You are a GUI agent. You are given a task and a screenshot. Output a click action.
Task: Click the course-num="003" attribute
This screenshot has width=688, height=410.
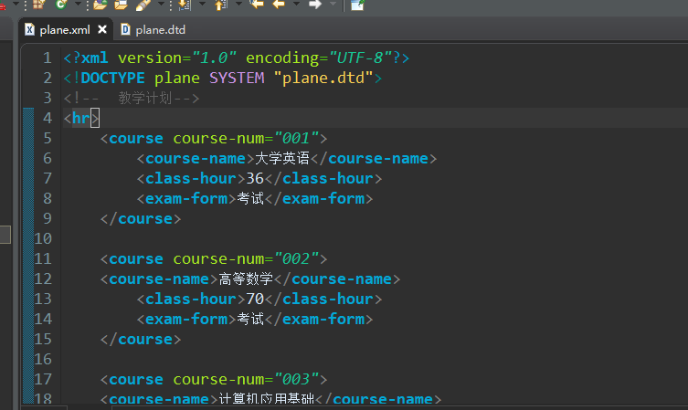point(246,380)
